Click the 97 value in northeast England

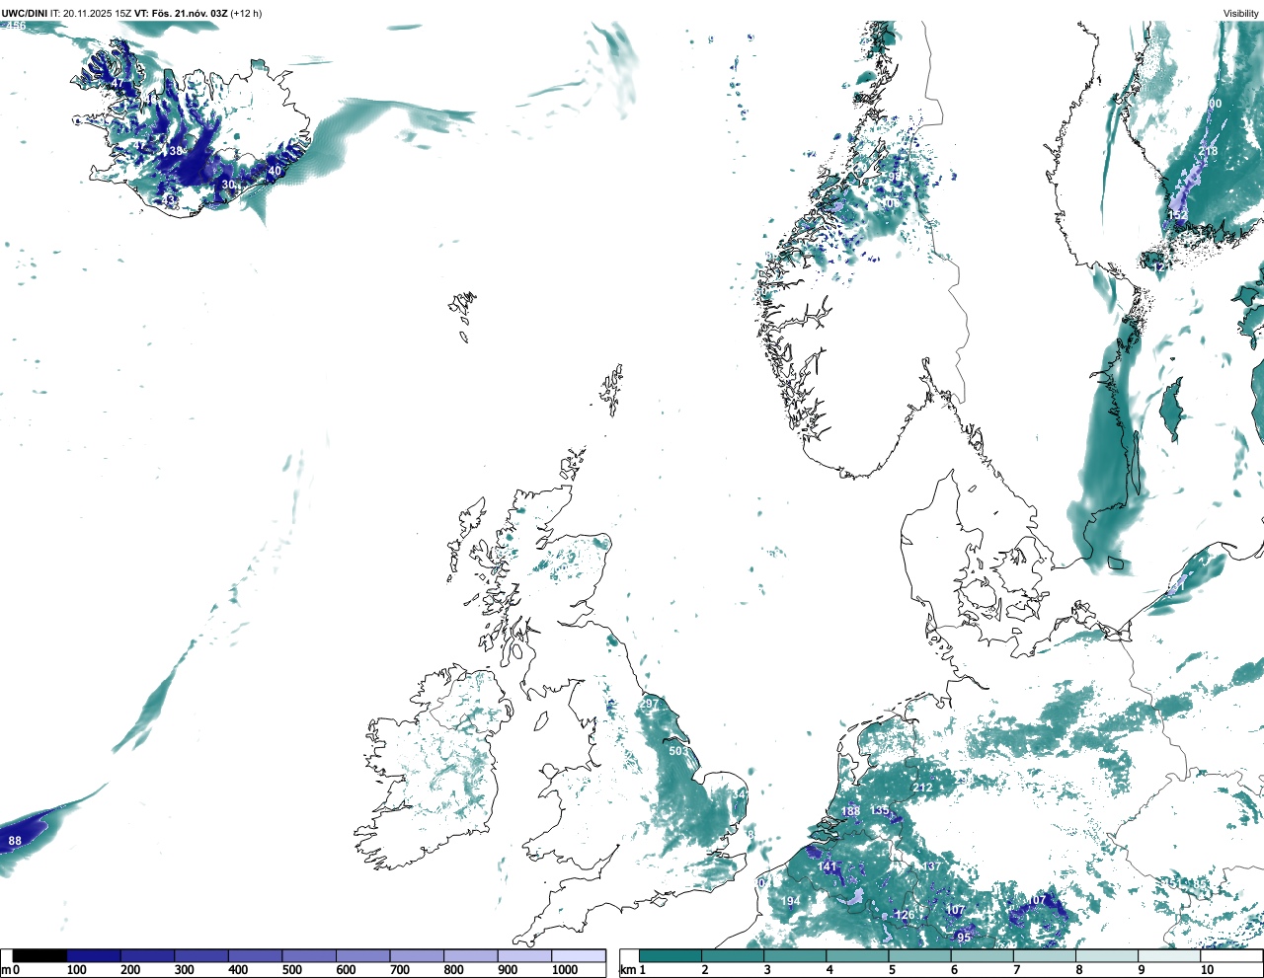pos(651,704)
